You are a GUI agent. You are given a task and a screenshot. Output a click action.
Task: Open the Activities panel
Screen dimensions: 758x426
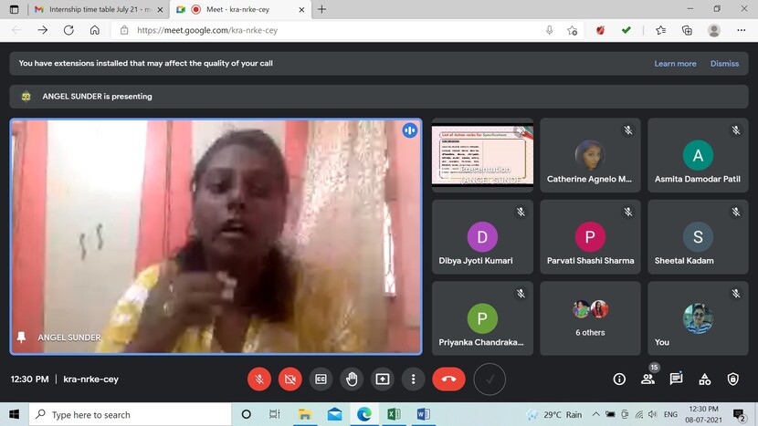point(704,379)
